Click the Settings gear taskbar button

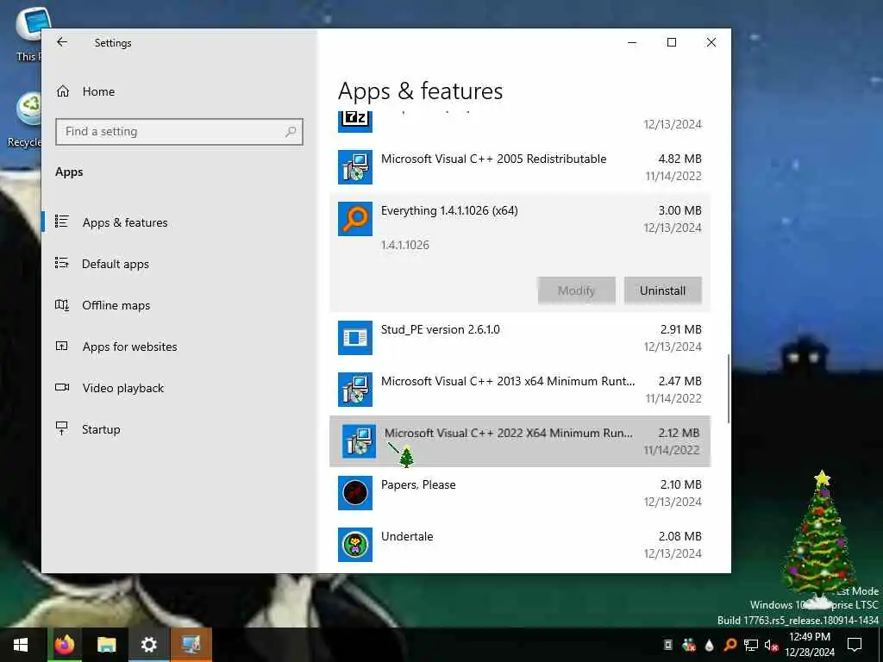point(148,645)
